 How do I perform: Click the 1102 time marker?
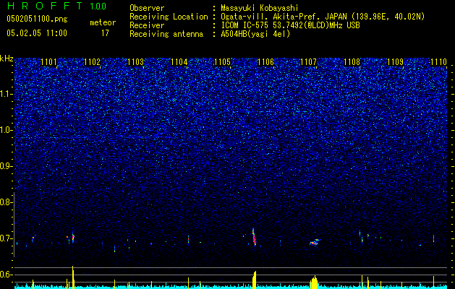92,62
